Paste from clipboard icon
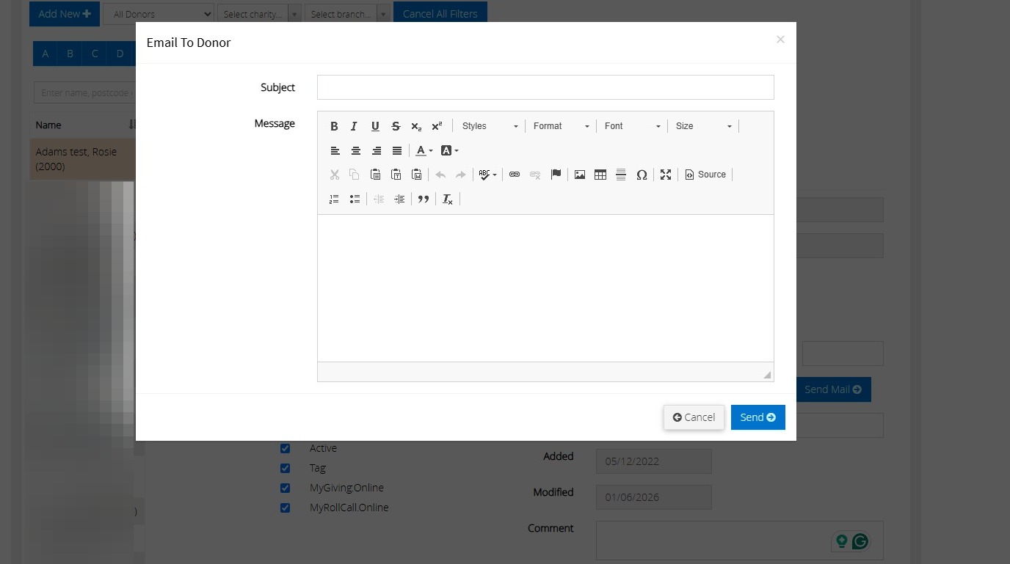The image size is (1010, 564). [x=375, y=175]
